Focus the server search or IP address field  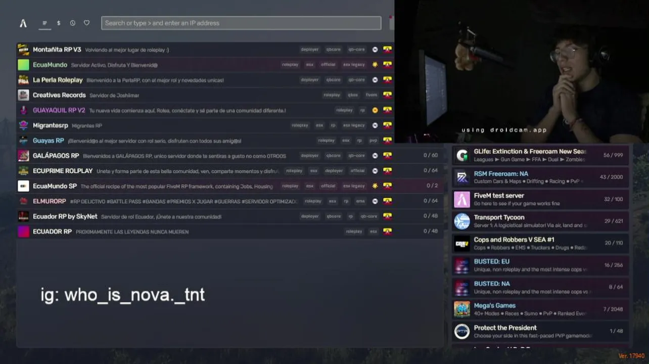coord(241,23)
